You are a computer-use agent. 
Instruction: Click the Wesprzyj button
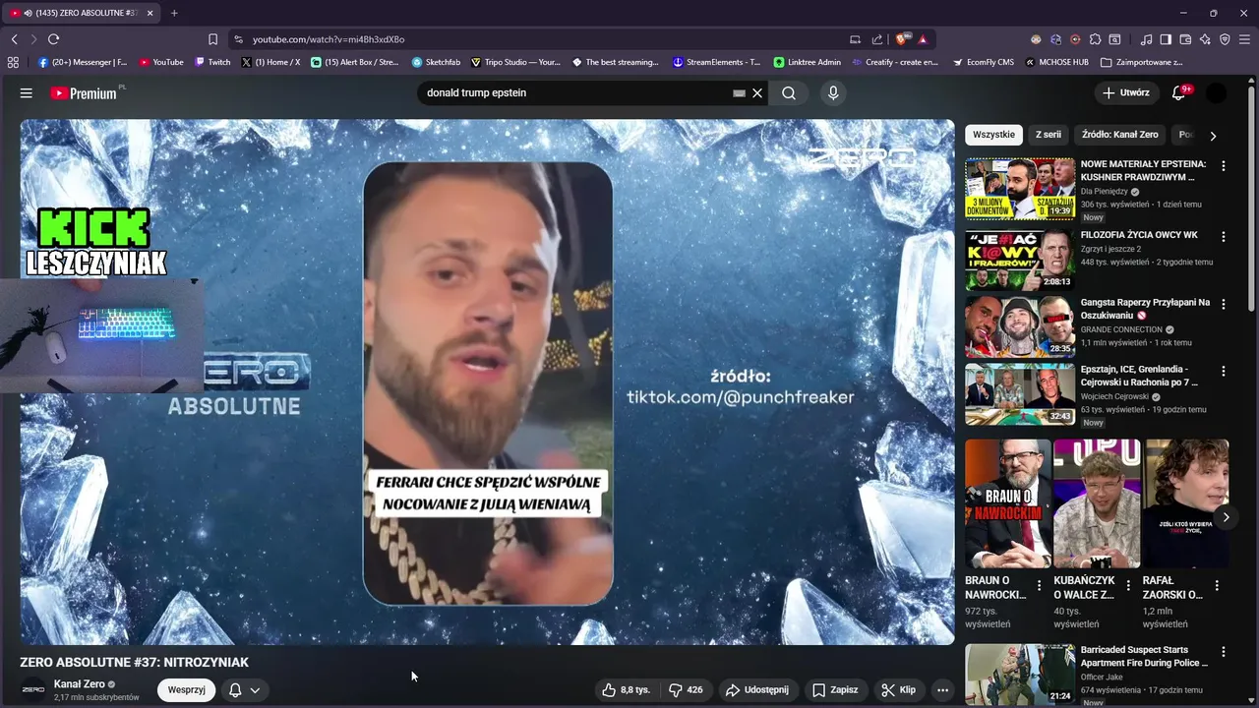coord(186,689)
